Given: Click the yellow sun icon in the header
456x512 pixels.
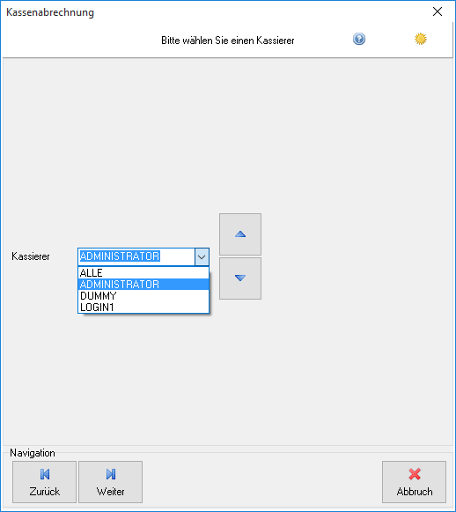Looking at the screenshot, I should (x=421, y=39).
